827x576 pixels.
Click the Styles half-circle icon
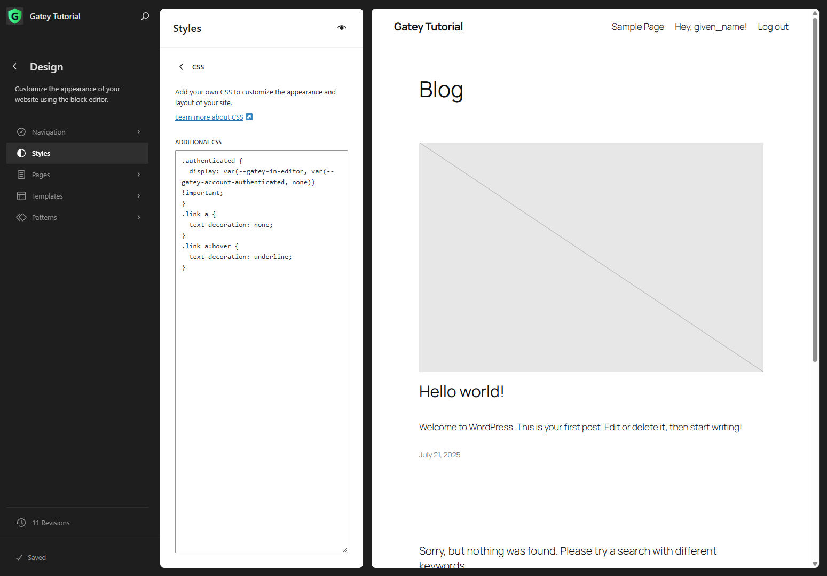21,153
